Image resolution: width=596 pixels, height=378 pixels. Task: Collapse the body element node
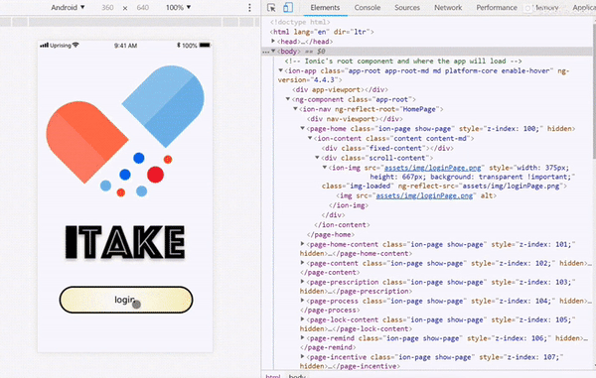(273, 51)
